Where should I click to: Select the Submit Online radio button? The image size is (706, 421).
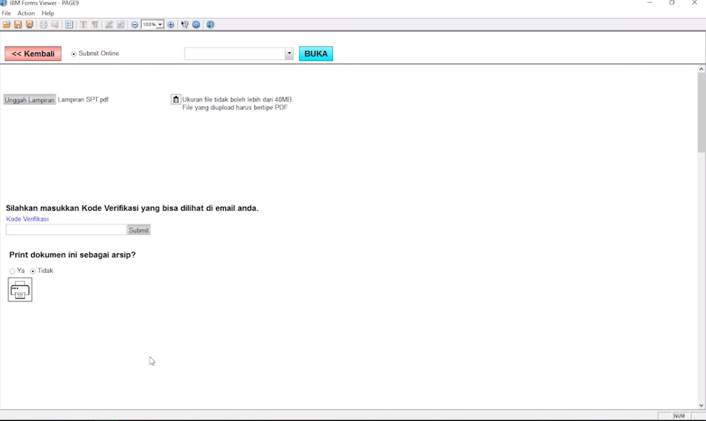73,53
